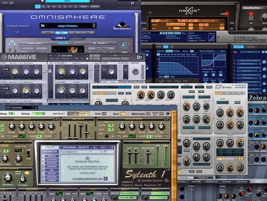The height and width of the screenshot is (201, 267).
Task: Click the Omnisphere sample thumbnail image
Action: click(68, 49)
